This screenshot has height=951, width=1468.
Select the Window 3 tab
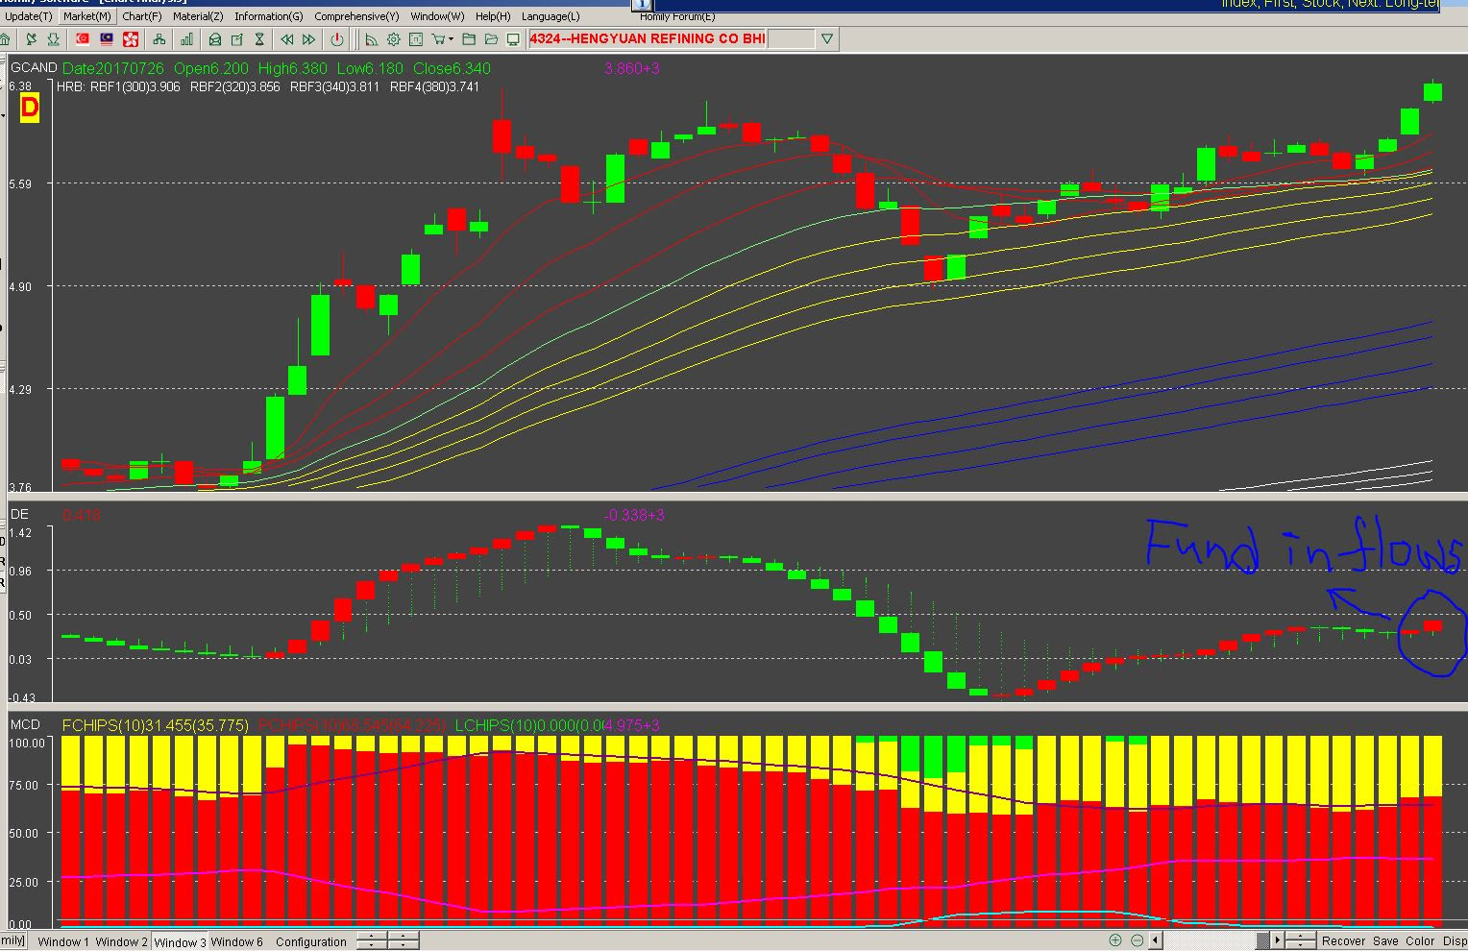(x=180, y=941)
